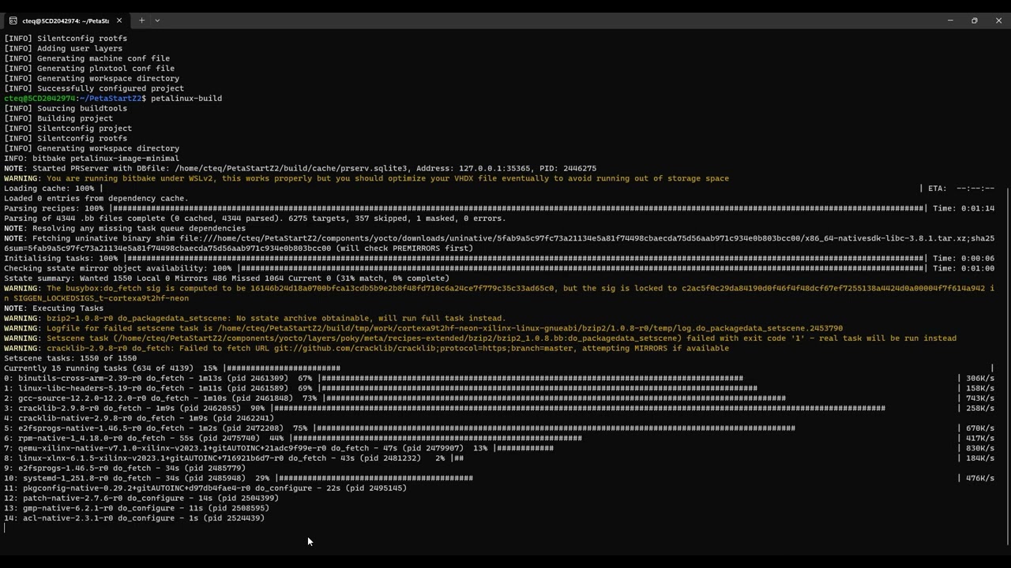Viewport: 1011px width, 568px height.
Task: Click the '306K/s' download speed value
Action: click(x=980, y=378)
